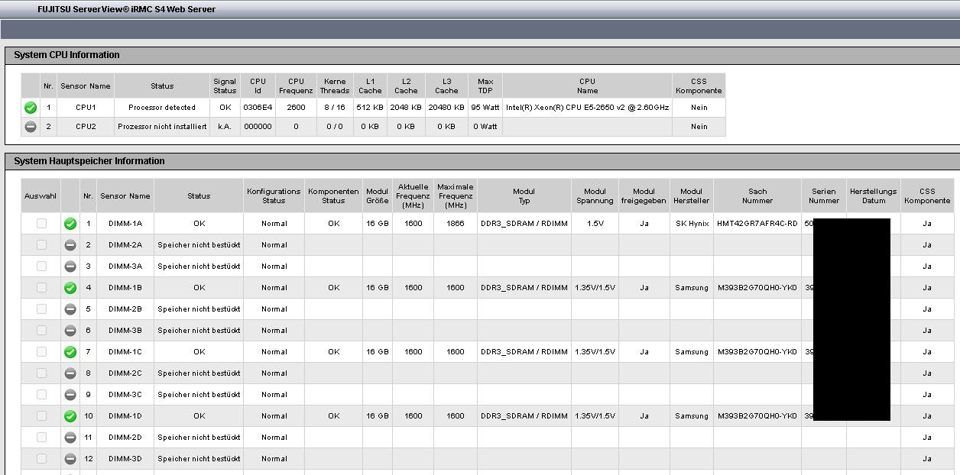Click the FUJITSU ServerView iRMC S4 title
Image resolution: width=960 pixels, height=475 pixels.
tap(126, 9)
